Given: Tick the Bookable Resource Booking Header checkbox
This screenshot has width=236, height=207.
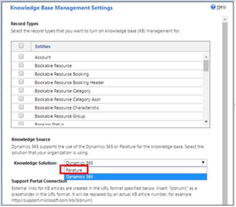Looking at the screenshot, I should coord(21,82).
